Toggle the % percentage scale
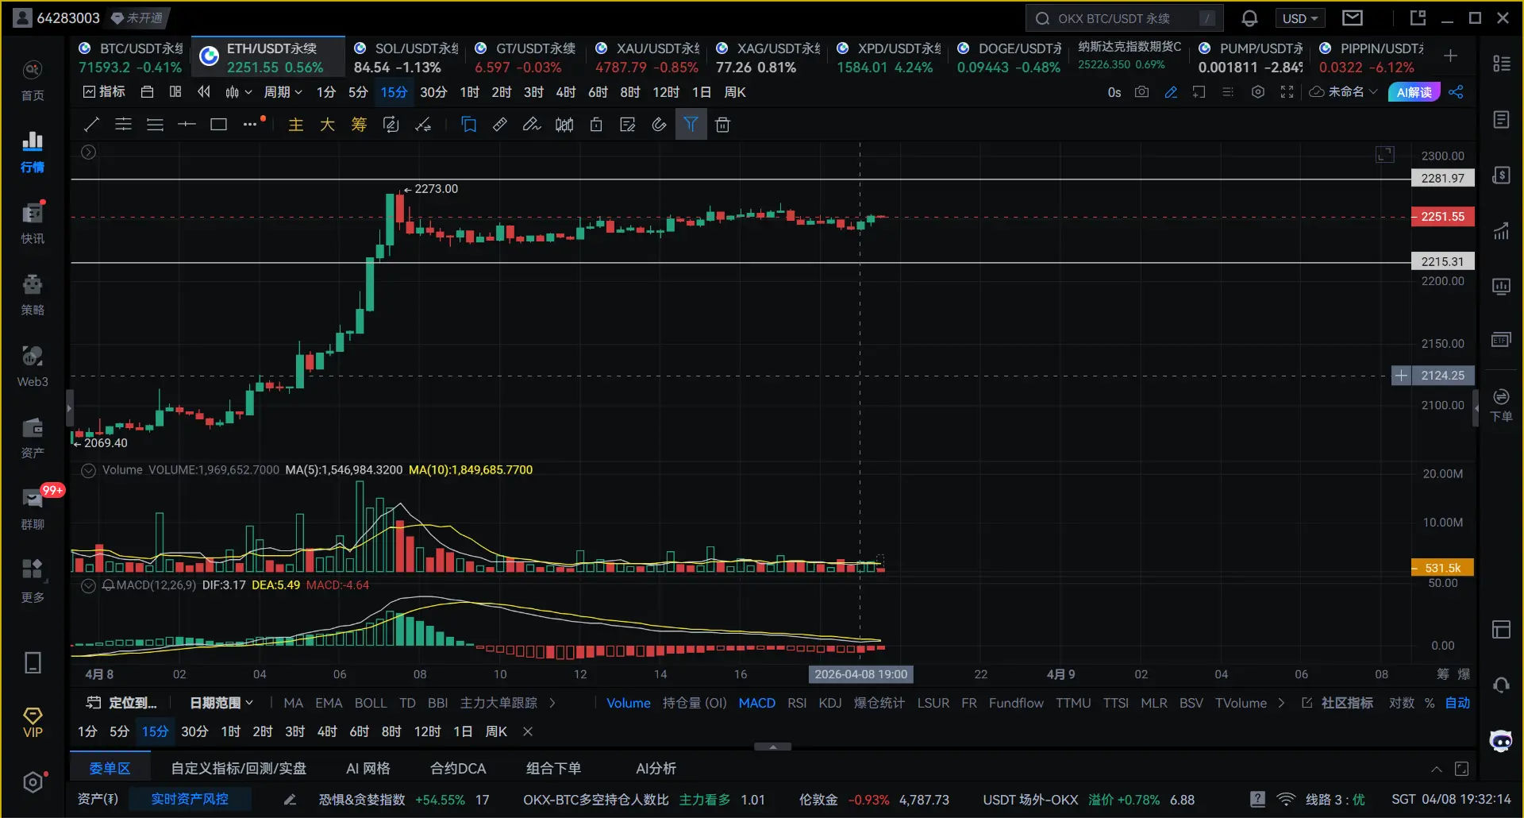The image size is (1524, 818). point(1430,703)
